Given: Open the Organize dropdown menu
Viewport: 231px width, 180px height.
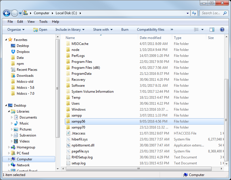Looking at the screenshot, I should pos(16,30).
